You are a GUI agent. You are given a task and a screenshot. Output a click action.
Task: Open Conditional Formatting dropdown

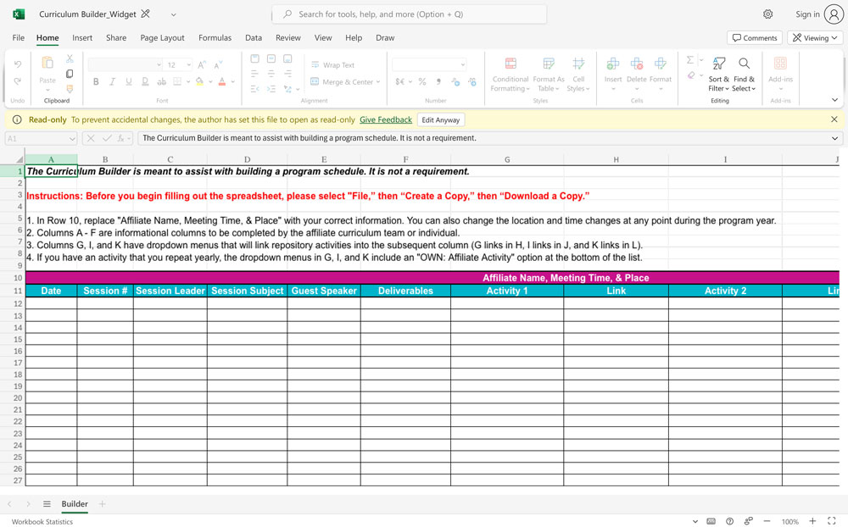click(x=510, y=74)
